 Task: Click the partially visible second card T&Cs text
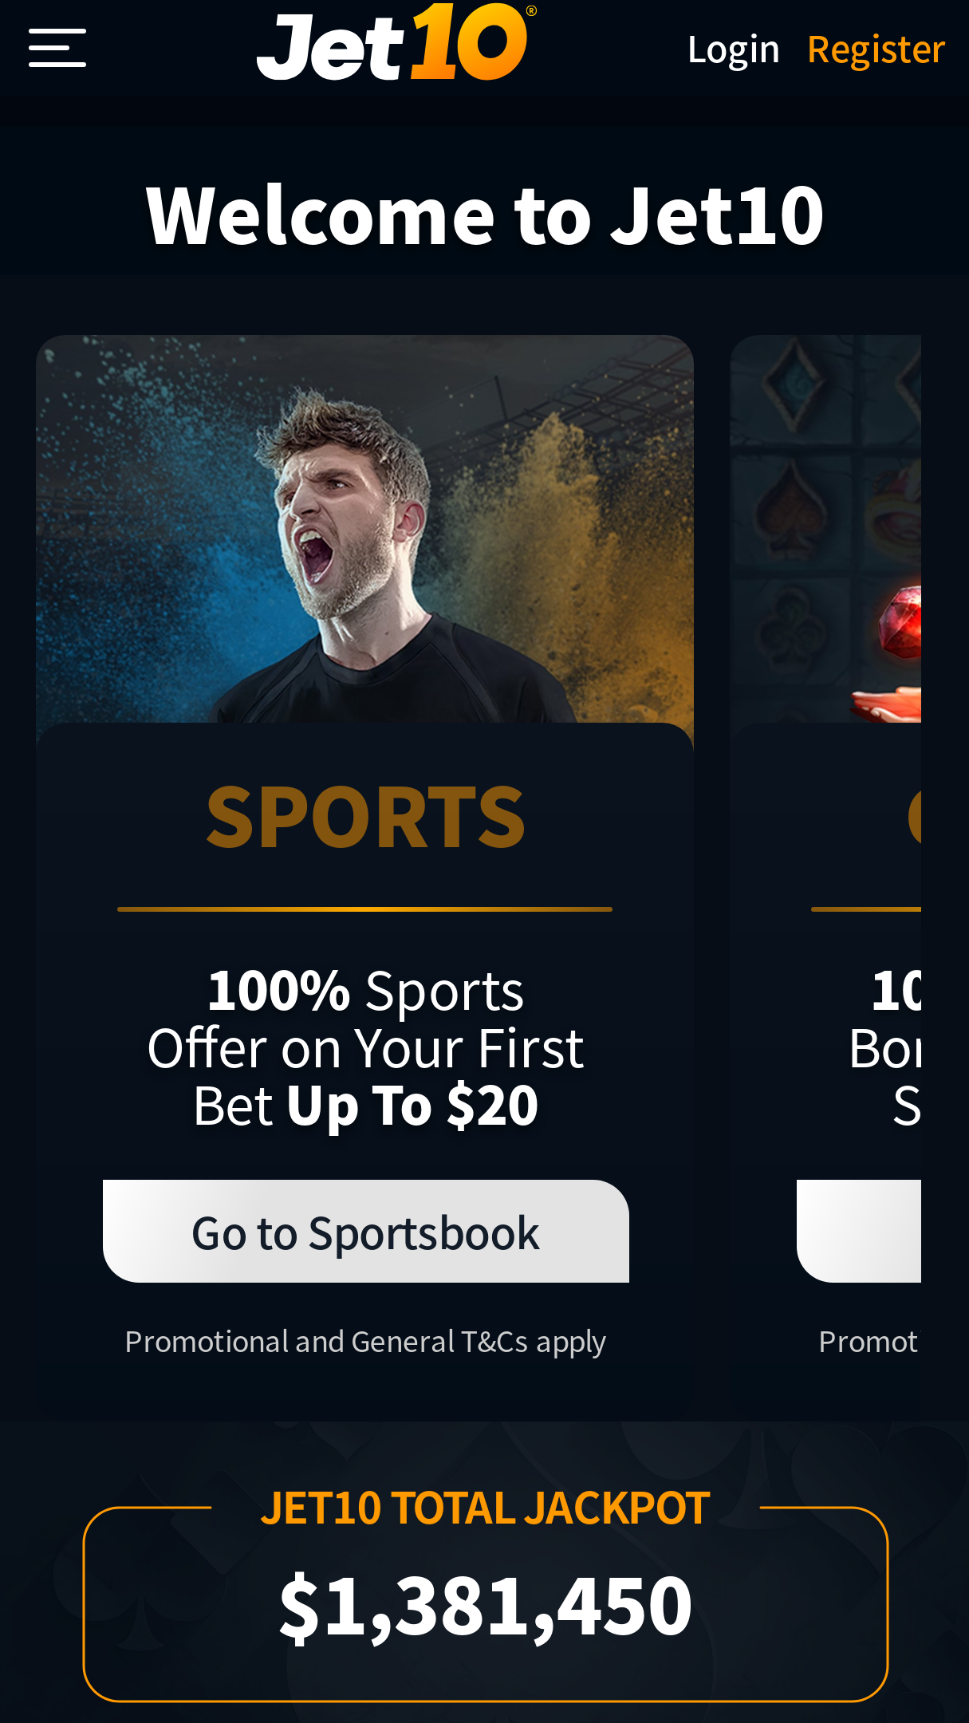tap(869, 1342)
